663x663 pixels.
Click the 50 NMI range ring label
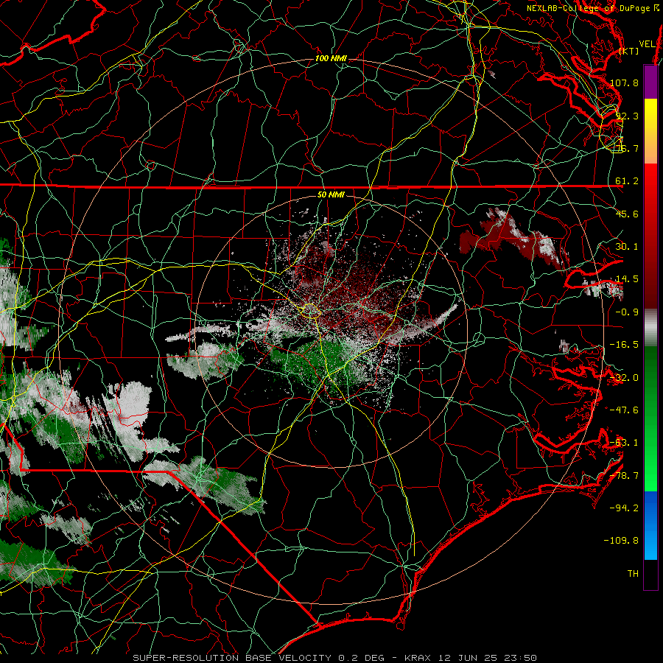[331, 195]
